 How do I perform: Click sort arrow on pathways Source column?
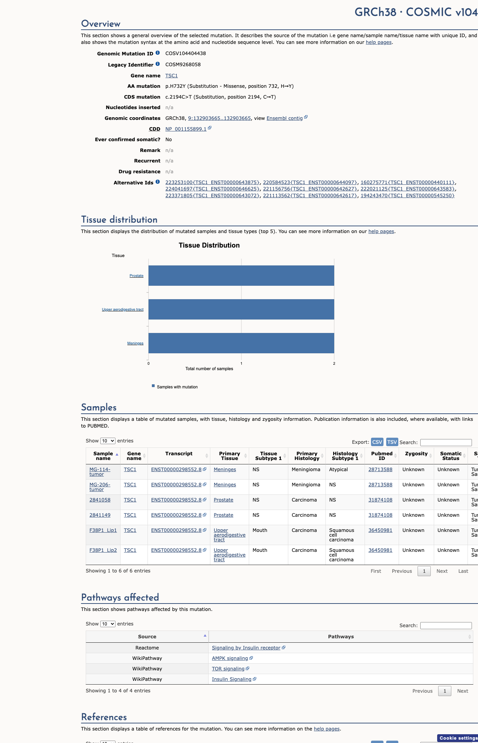205,636
